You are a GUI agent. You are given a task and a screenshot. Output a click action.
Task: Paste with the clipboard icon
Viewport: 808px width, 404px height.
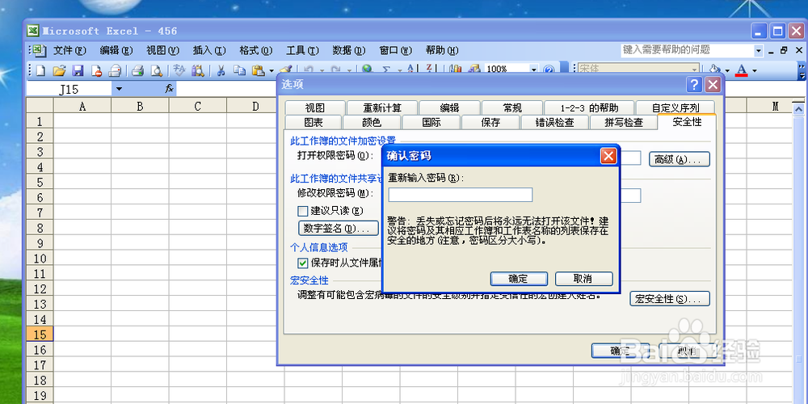(259, 70)
